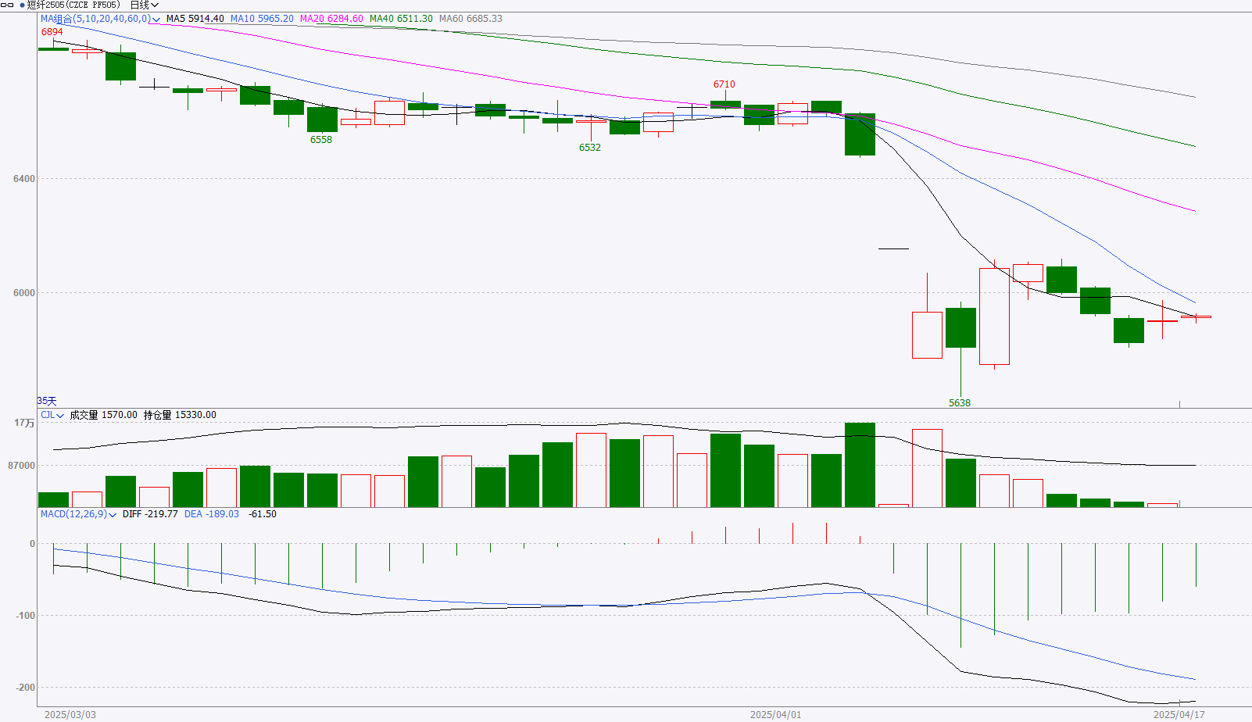
Task: Click the chain link icon at top-left
Action: [7, 5]
